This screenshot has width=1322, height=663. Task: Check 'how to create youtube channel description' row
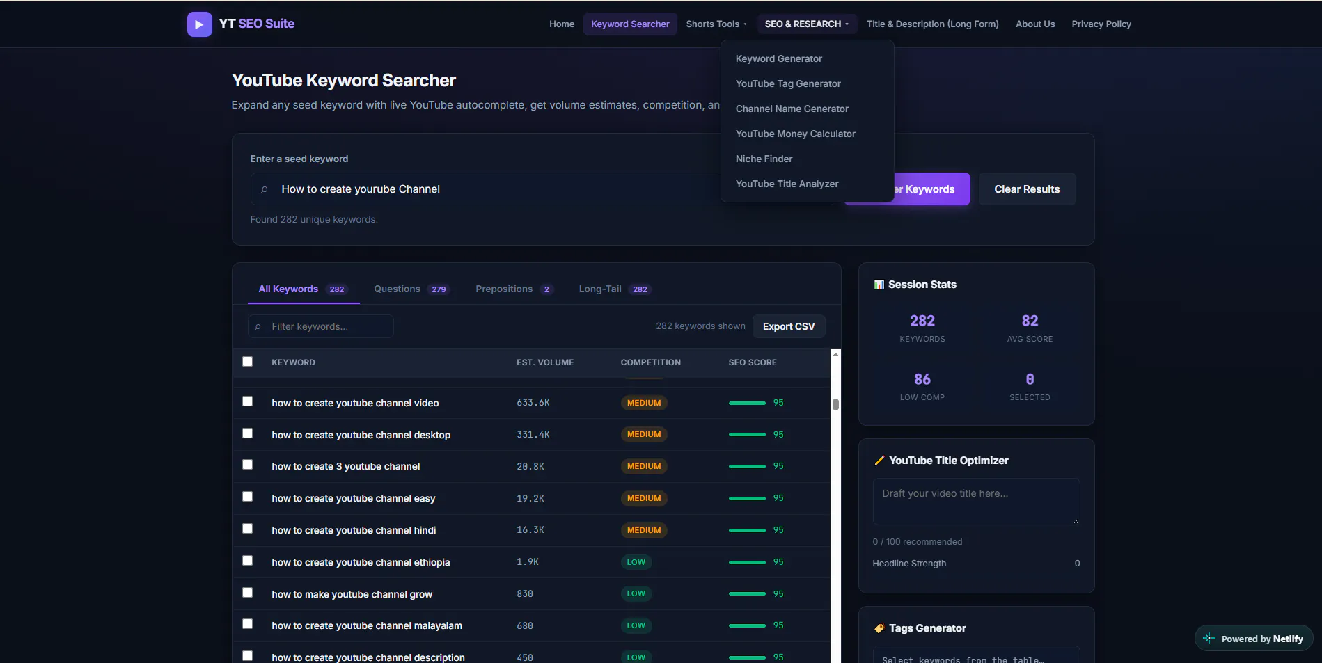point(247,656)
